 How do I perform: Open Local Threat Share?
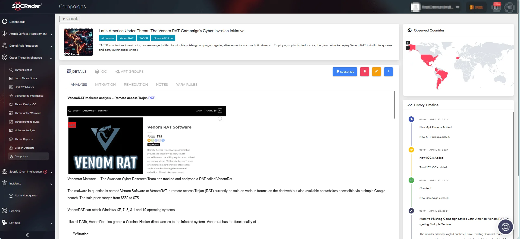(x=26, y=78)
